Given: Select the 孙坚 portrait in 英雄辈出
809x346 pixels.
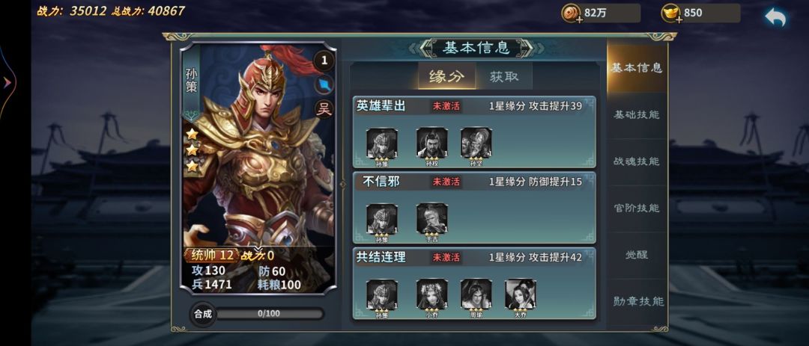Looking at the screenshot, I should pos(476,143).
